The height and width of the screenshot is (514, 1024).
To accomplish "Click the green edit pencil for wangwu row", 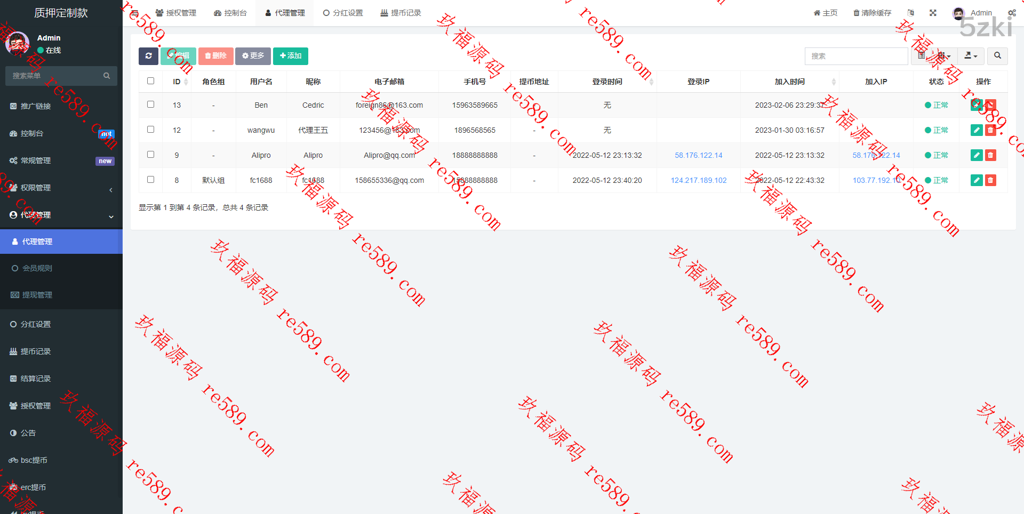I will pos(977,130).
